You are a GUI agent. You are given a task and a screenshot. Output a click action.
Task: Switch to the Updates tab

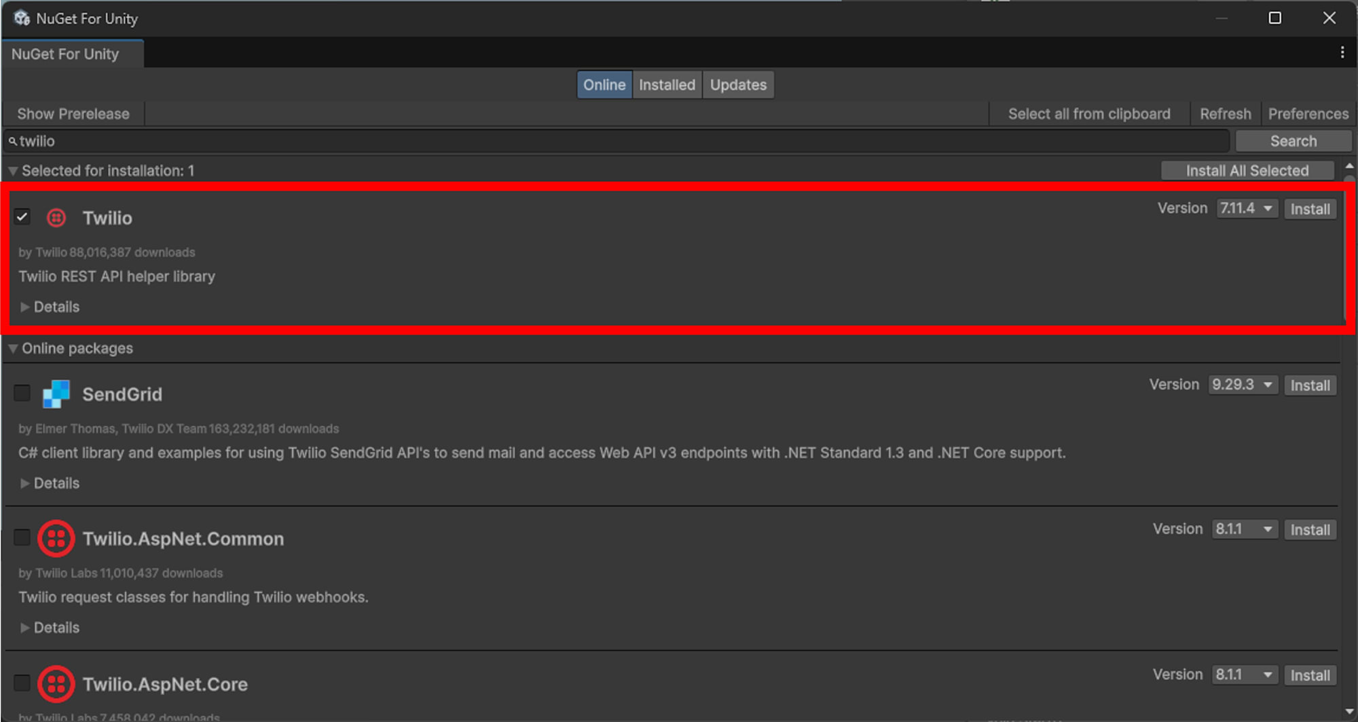pyautogui.click(x=738, y=85)
